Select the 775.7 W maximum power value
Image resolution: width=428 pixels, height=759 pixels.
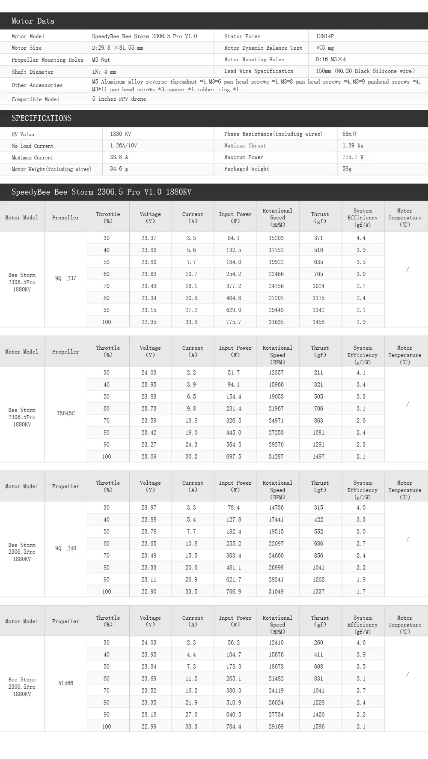(x=353, y=157)
